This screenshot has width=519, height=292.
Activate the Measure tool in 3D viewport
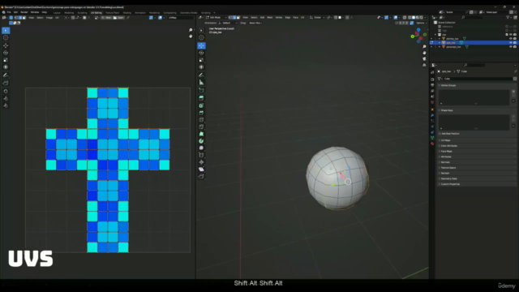click(201, 83)
